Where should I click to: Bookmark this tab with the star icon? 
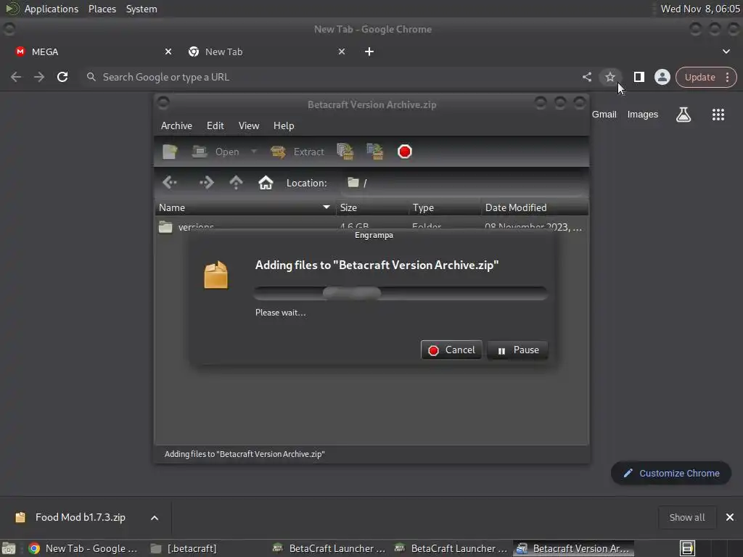click(x=609, y=77)
